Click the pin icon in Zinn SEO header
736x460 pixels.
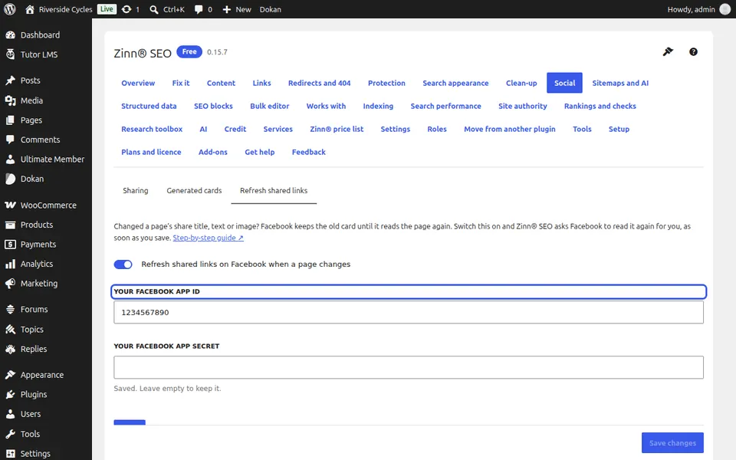pyautogui.click(x=668, y=51)
